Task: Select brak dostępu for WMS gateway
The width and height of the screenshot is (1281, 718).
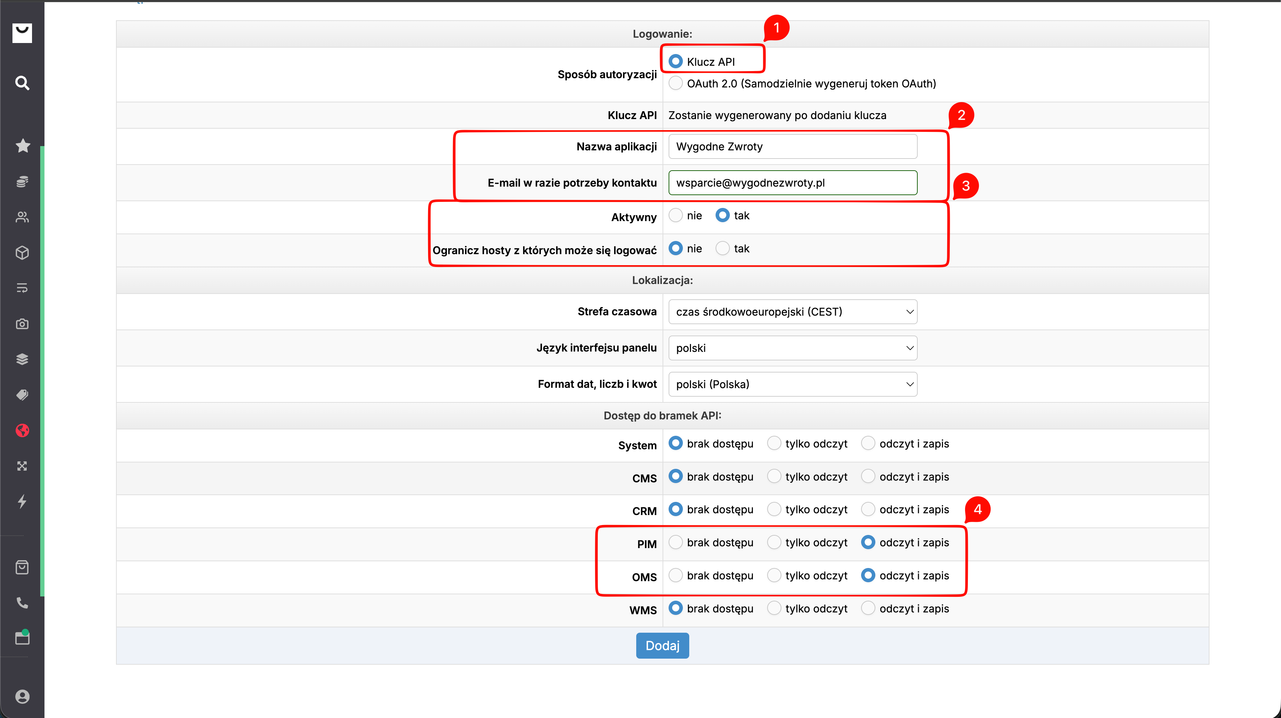Action: [675, 608]
